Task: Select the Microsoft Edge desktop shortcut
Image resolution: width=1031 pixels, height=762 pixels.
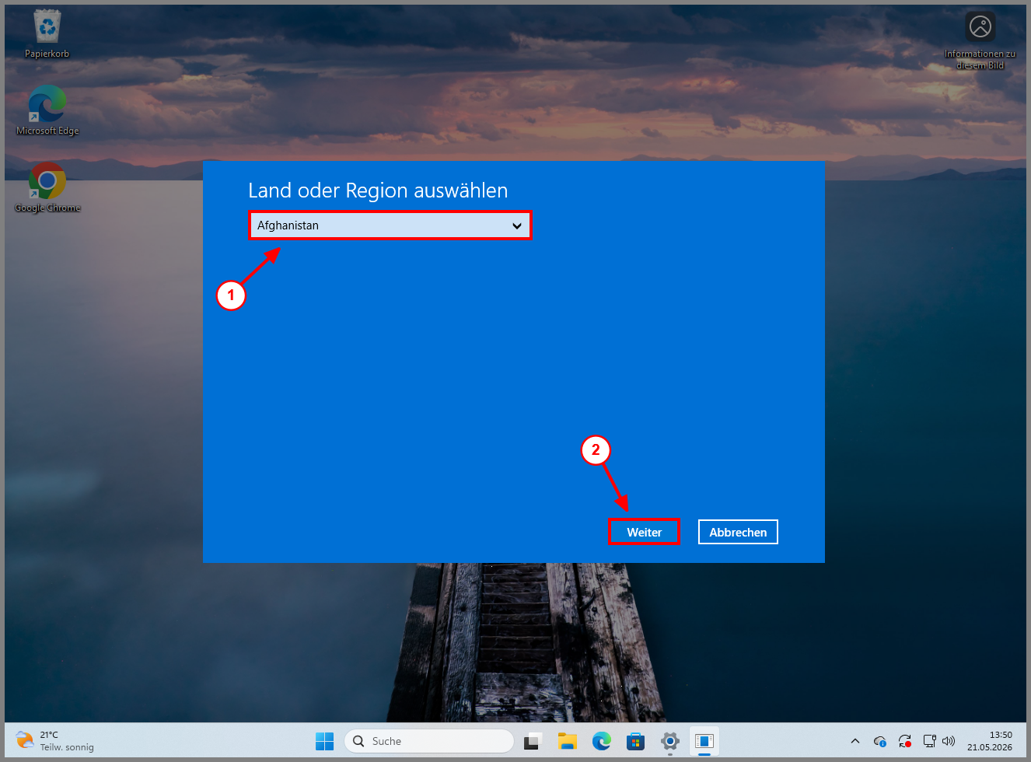Action: coord(47,110)
